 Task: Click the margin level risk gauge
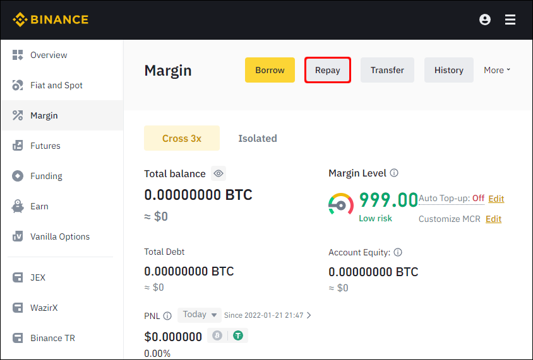point(341,204)
